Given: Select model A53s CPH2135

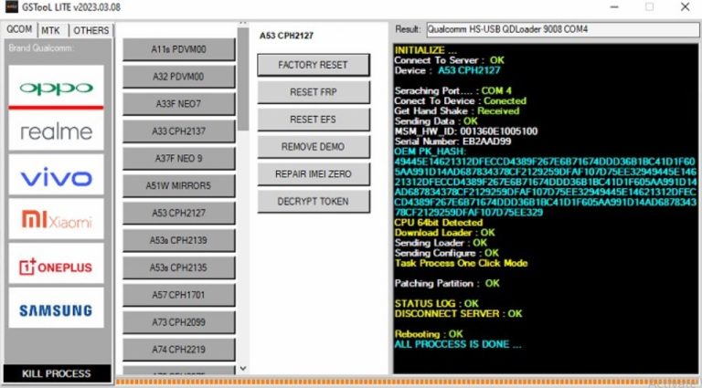Looking at the screenshot, I should (178, 267).
